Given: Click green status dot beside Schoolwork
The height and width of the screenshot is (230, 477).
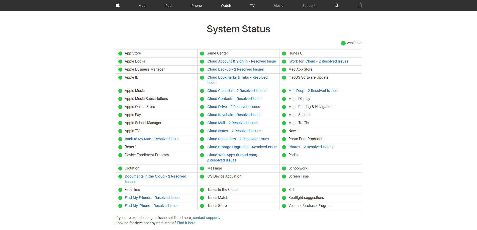Looking at the screenshot, I should [284, 168].
